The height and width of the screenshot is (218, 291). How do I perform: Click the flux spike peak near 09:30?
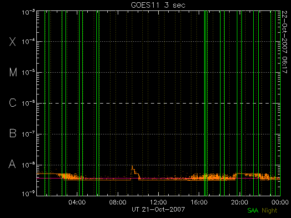click(132, 166)
